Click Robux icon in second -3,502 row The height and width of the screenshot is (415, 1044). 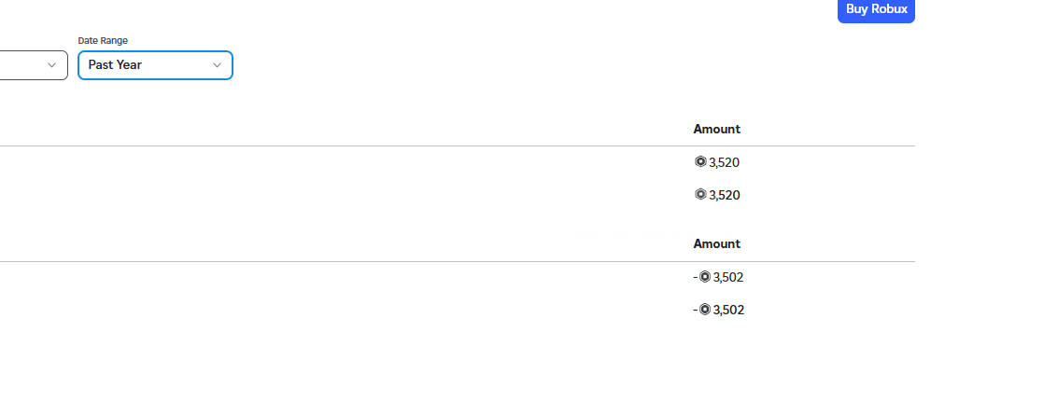[705, 310]
